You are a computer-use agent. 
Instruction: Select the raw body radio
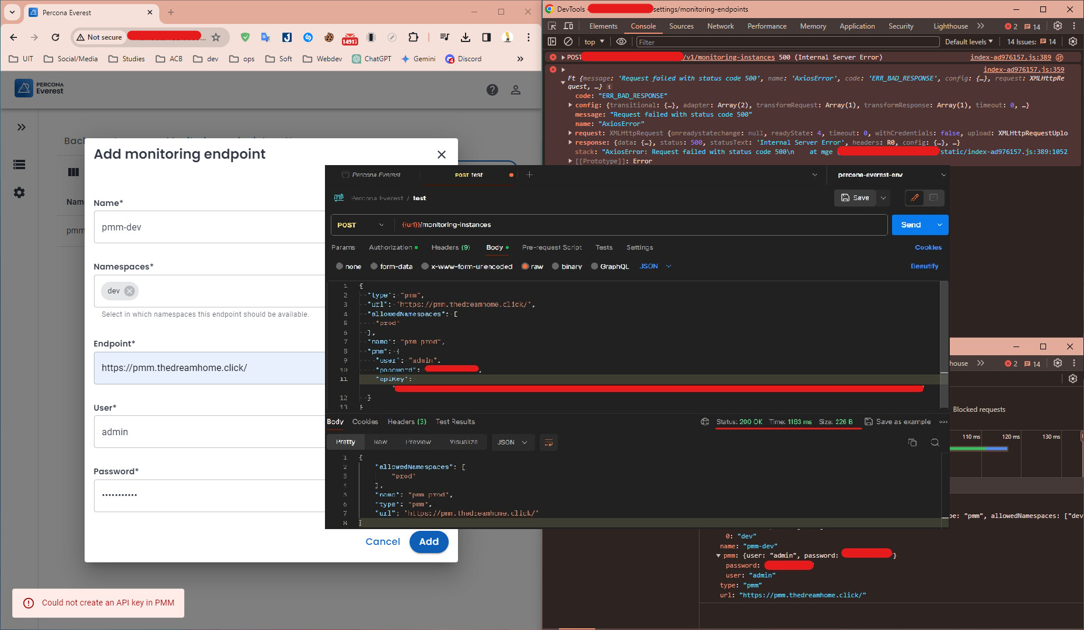click(525, 267)
